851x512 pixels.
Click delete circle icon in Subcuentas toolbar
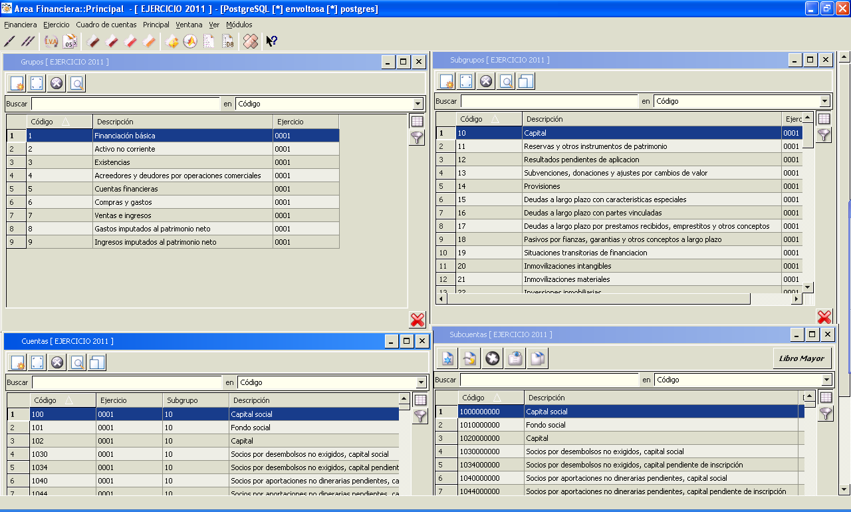click(x=492, y=358)
